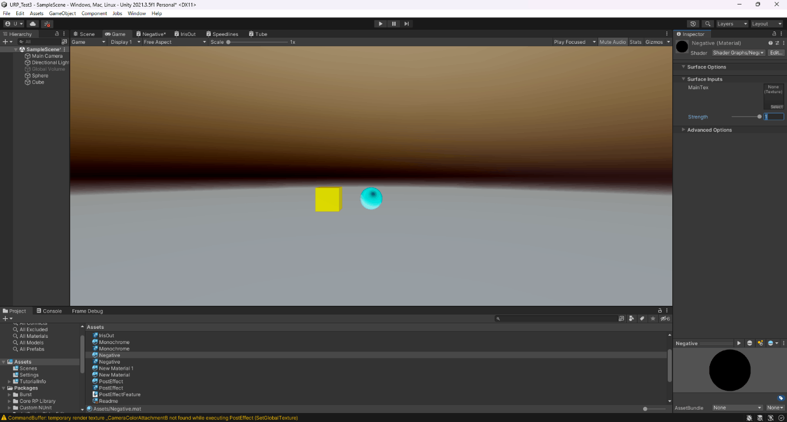Screen dimensions: 787x422
Task: Adjust the Game view Scale slider
Action: click(x=258, y=42)
